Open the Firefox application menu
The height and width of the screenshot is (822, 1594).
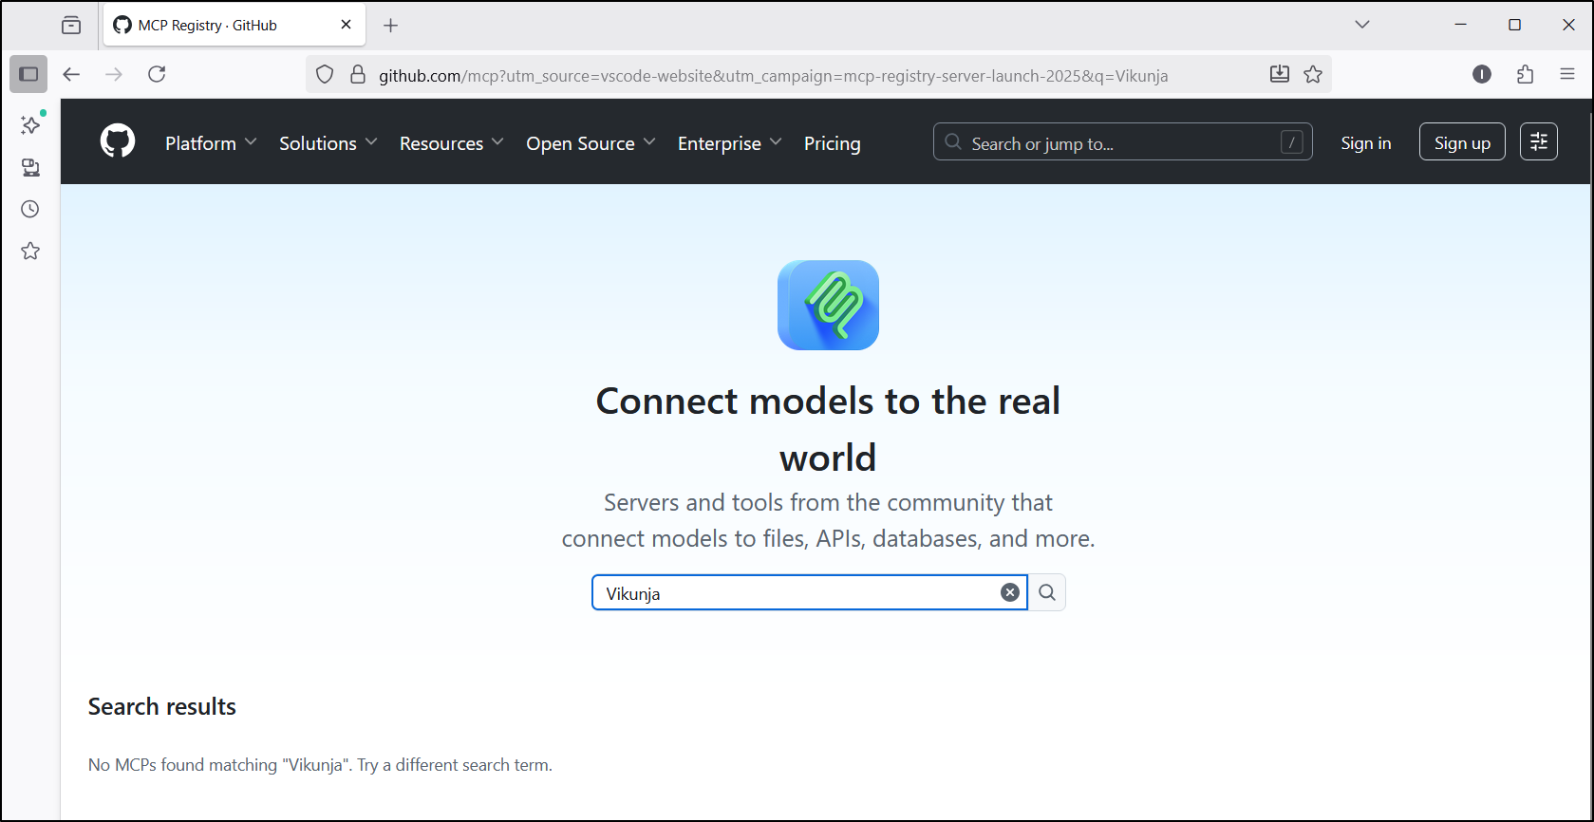1567,74
